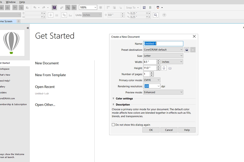
Task: Open the Preview mode dropdown
Action: 163,92
